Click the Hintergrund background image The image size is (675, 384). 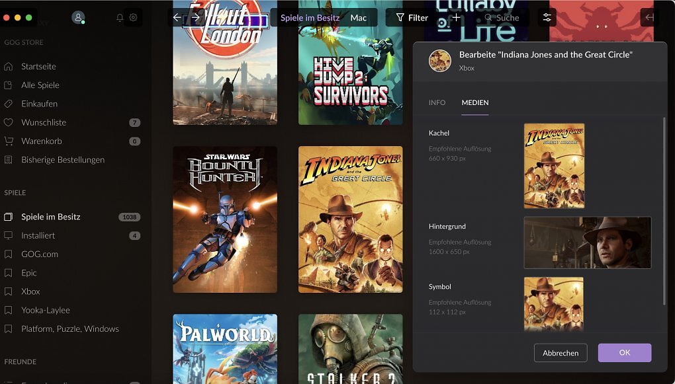coord(587,243)
